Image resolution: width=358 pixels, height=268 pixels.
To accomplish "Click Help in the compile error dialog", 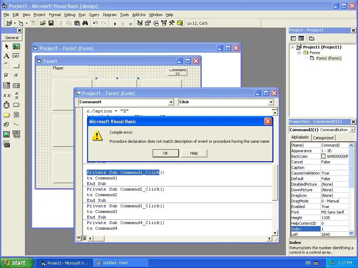I will [194, 153].
